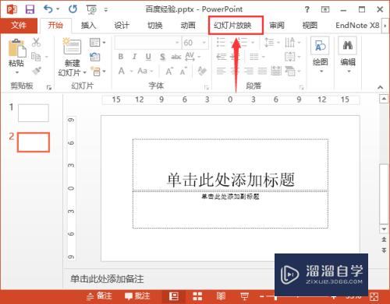Open the EndNote X8 tab

coord(357,26)
